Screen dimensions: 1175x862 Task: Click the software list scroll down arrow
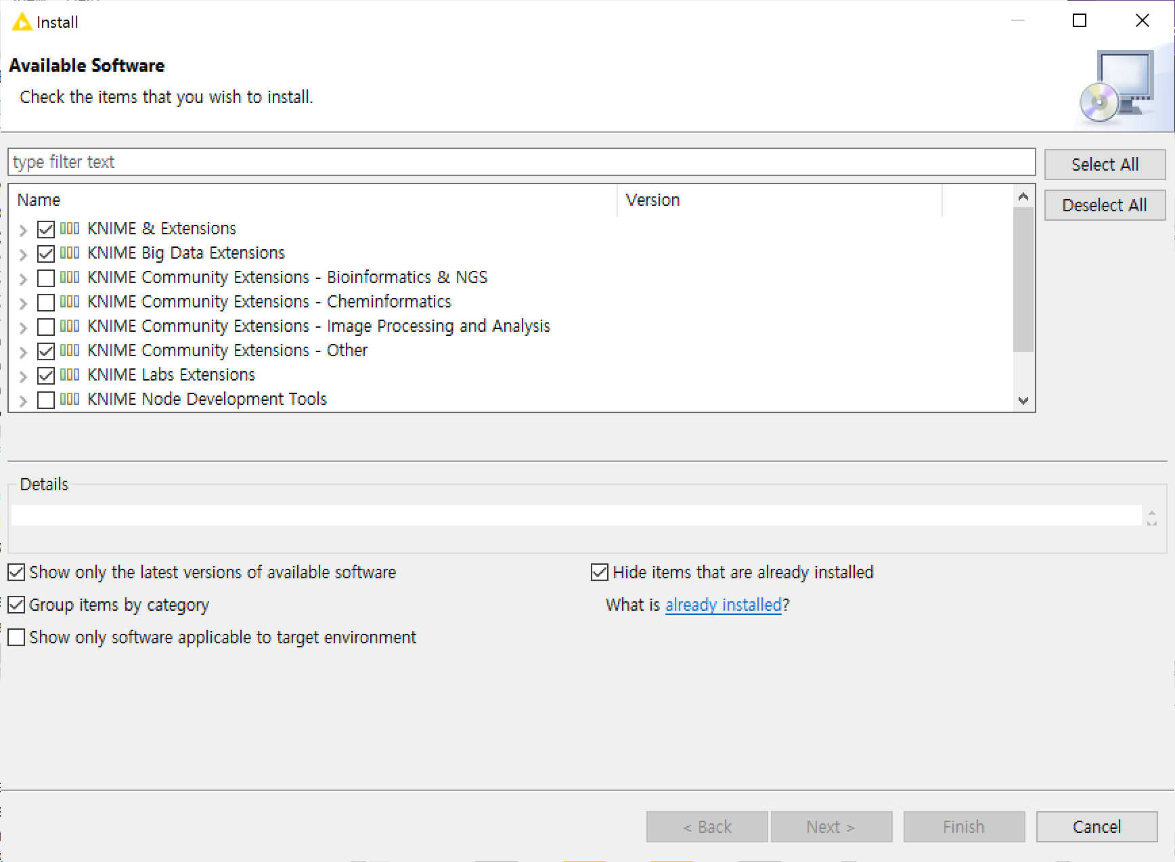coord(1023,400)
